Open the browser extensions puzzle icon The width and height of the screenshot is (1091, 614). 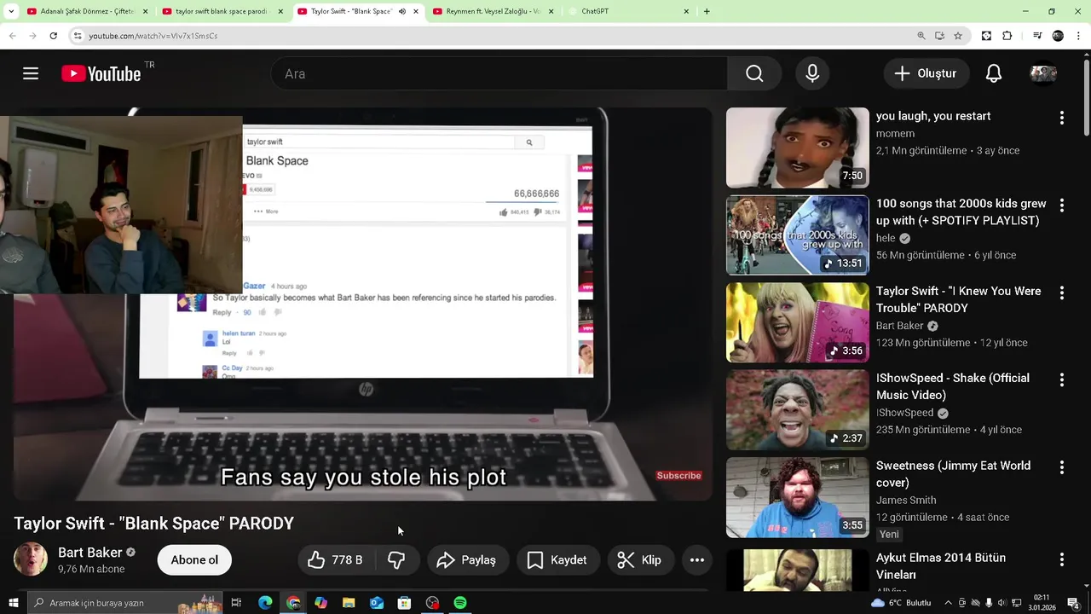(1007, 36)
